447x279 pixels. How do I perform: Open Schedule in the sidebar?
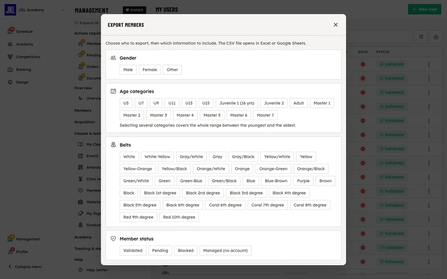(x=24, y=31)
